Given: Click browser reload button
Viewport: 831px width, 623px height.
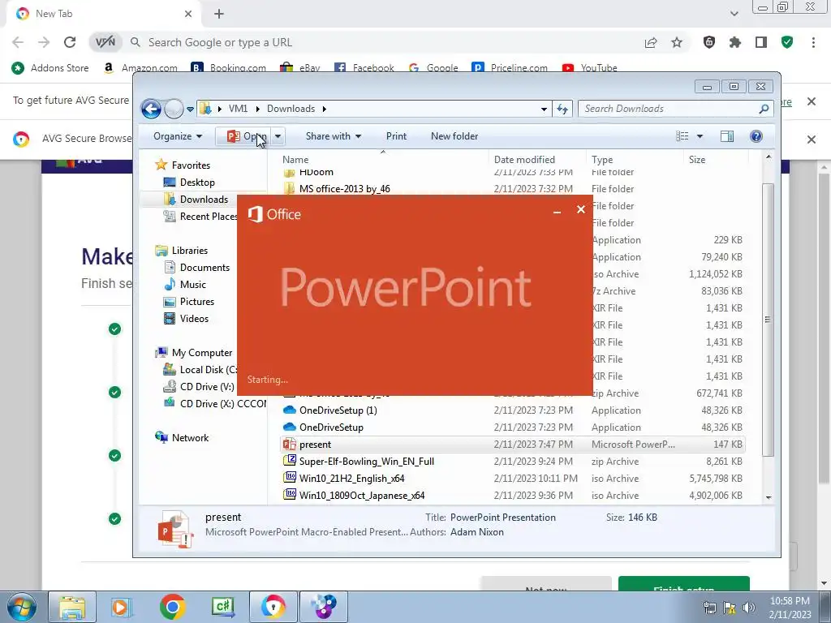Looking at the screenshot, I should [70, 42].
